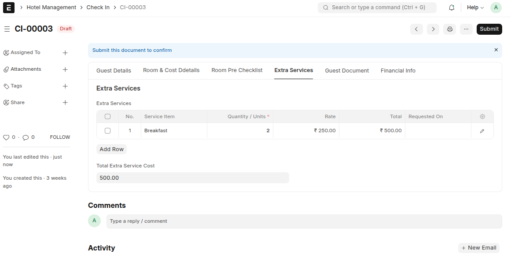
Task: Open comments via speech bubble icon
Action: click(x=25, y=137)
